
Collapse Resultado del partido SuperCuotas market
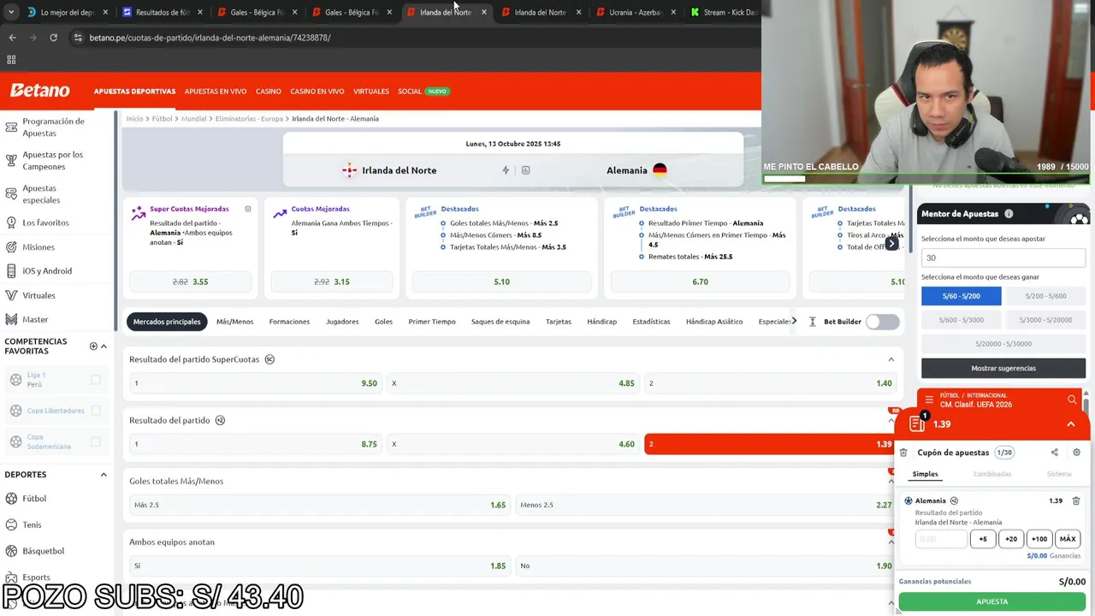coord(891,359)
